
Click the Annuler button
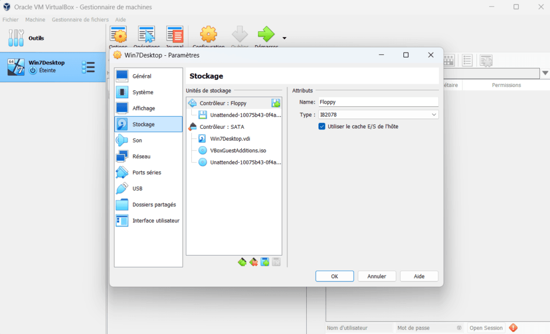point(377,276)
